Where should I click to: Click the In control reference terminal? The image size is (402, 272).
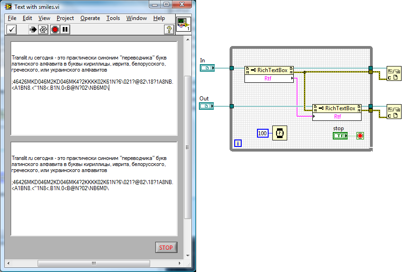click(207, 68)
